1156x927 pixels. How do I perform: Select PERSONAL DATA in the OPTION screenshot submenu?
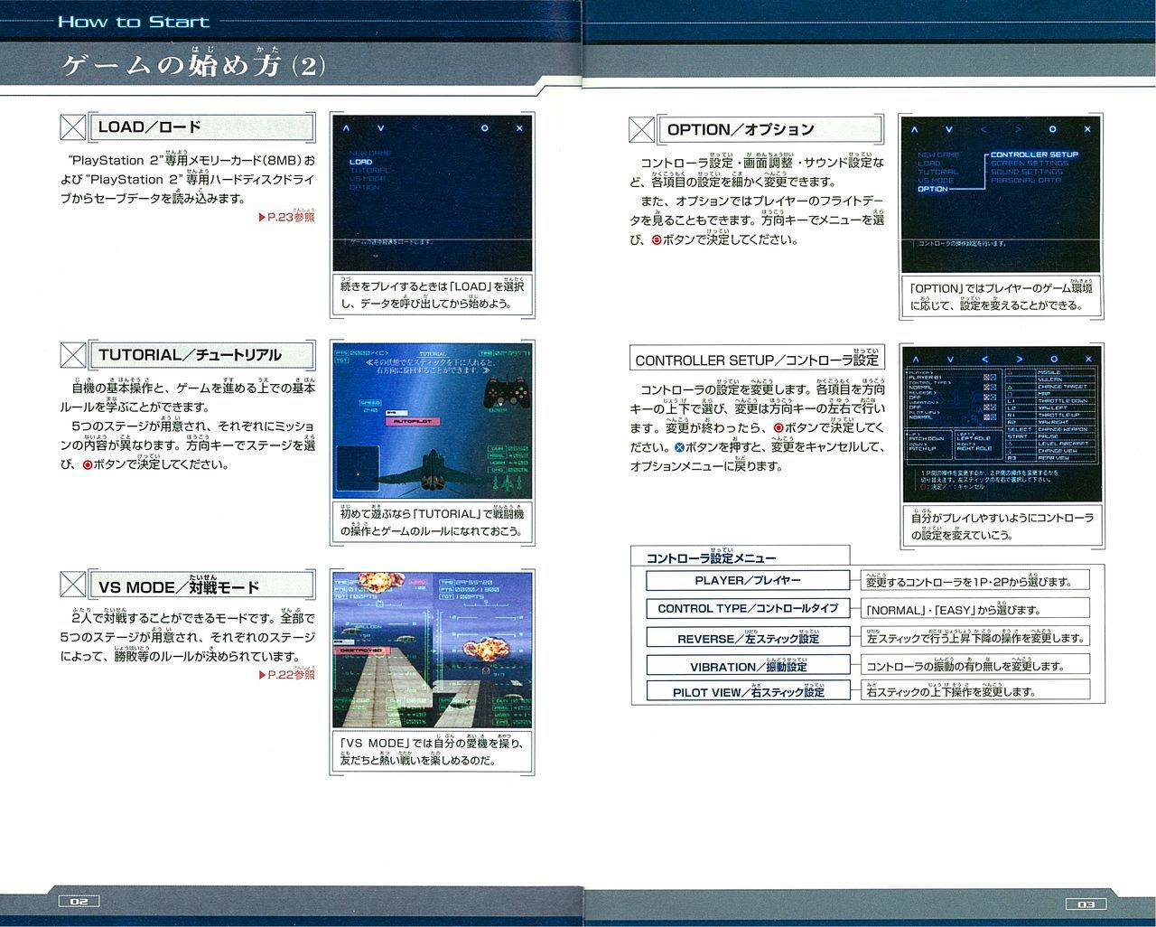pos(1026,181)
